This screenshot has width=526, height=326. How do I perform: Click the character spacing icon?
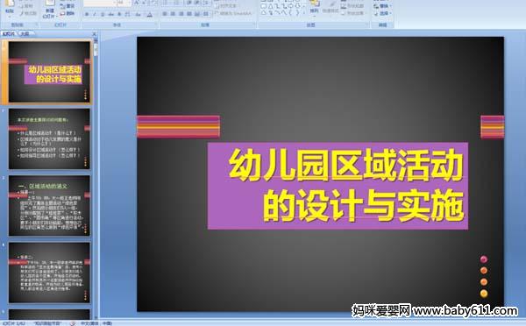tap(127, 14)
